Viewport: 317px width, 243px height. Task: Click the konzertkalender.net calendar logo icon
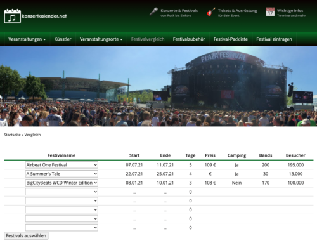pos(13,16)
